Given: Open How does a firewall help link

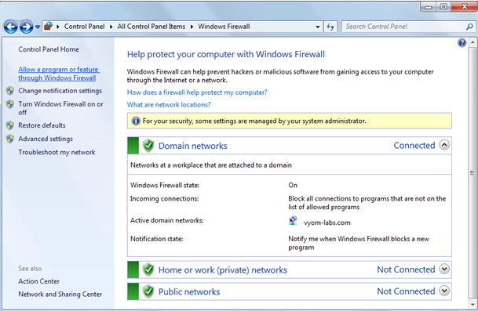Looking at the screenshot, I should [197, 92].
